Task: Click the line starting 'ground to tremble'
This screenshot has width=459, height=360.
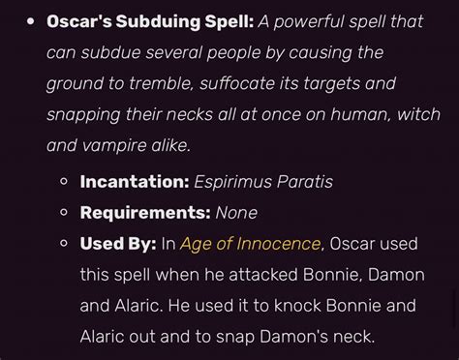Action: (x=221, y=84)
